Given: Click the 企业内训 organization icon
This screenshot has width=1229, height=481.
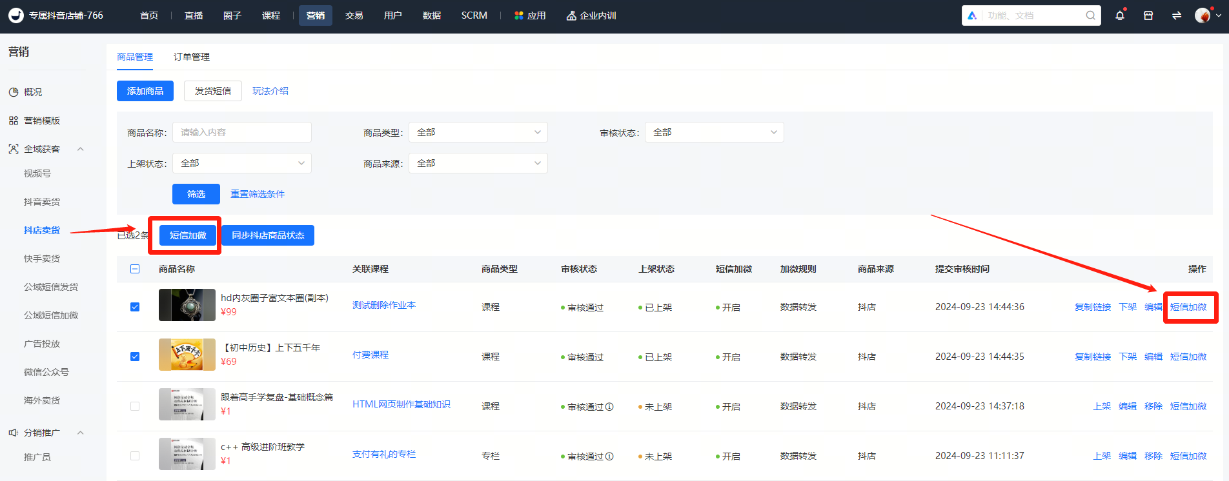Looking at the screenshot, I should point(571,15).
